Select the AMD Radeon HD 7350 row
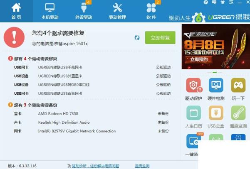 coord(92,114)
